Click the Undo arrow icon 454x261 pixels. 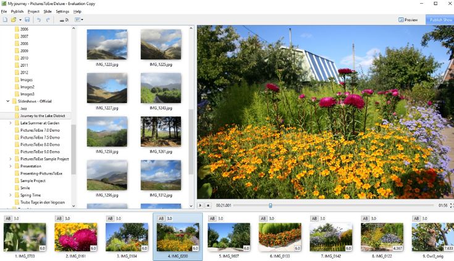39,20
